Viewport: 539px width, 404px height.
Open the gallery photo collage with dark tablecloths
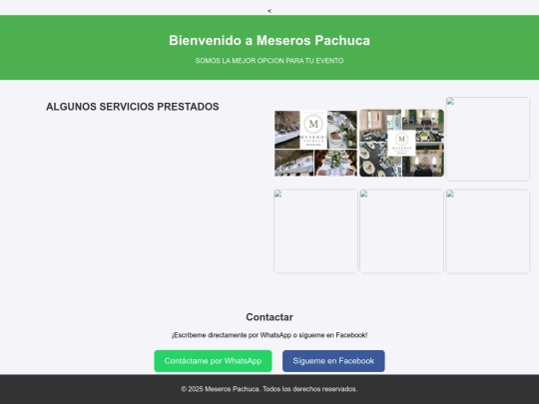pyautogui.click(x=401, y=144)
